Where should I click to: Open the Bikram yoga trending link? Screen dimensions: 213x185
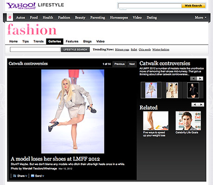pos(122,50)
